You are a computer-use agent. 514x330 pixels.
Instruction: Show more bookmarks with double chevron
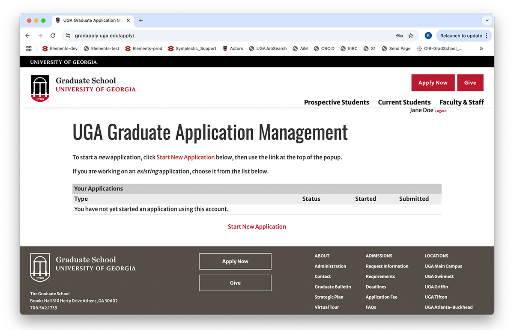(481, 48)
